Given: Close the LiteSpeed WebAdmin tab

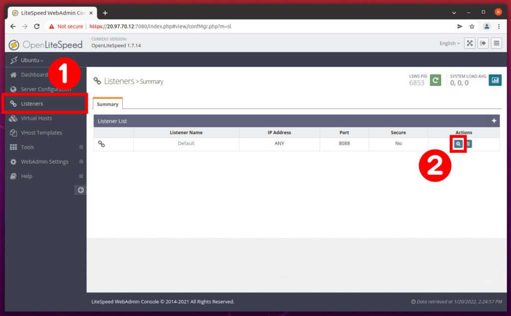Looking at the screenshot, I should (91, 13).
